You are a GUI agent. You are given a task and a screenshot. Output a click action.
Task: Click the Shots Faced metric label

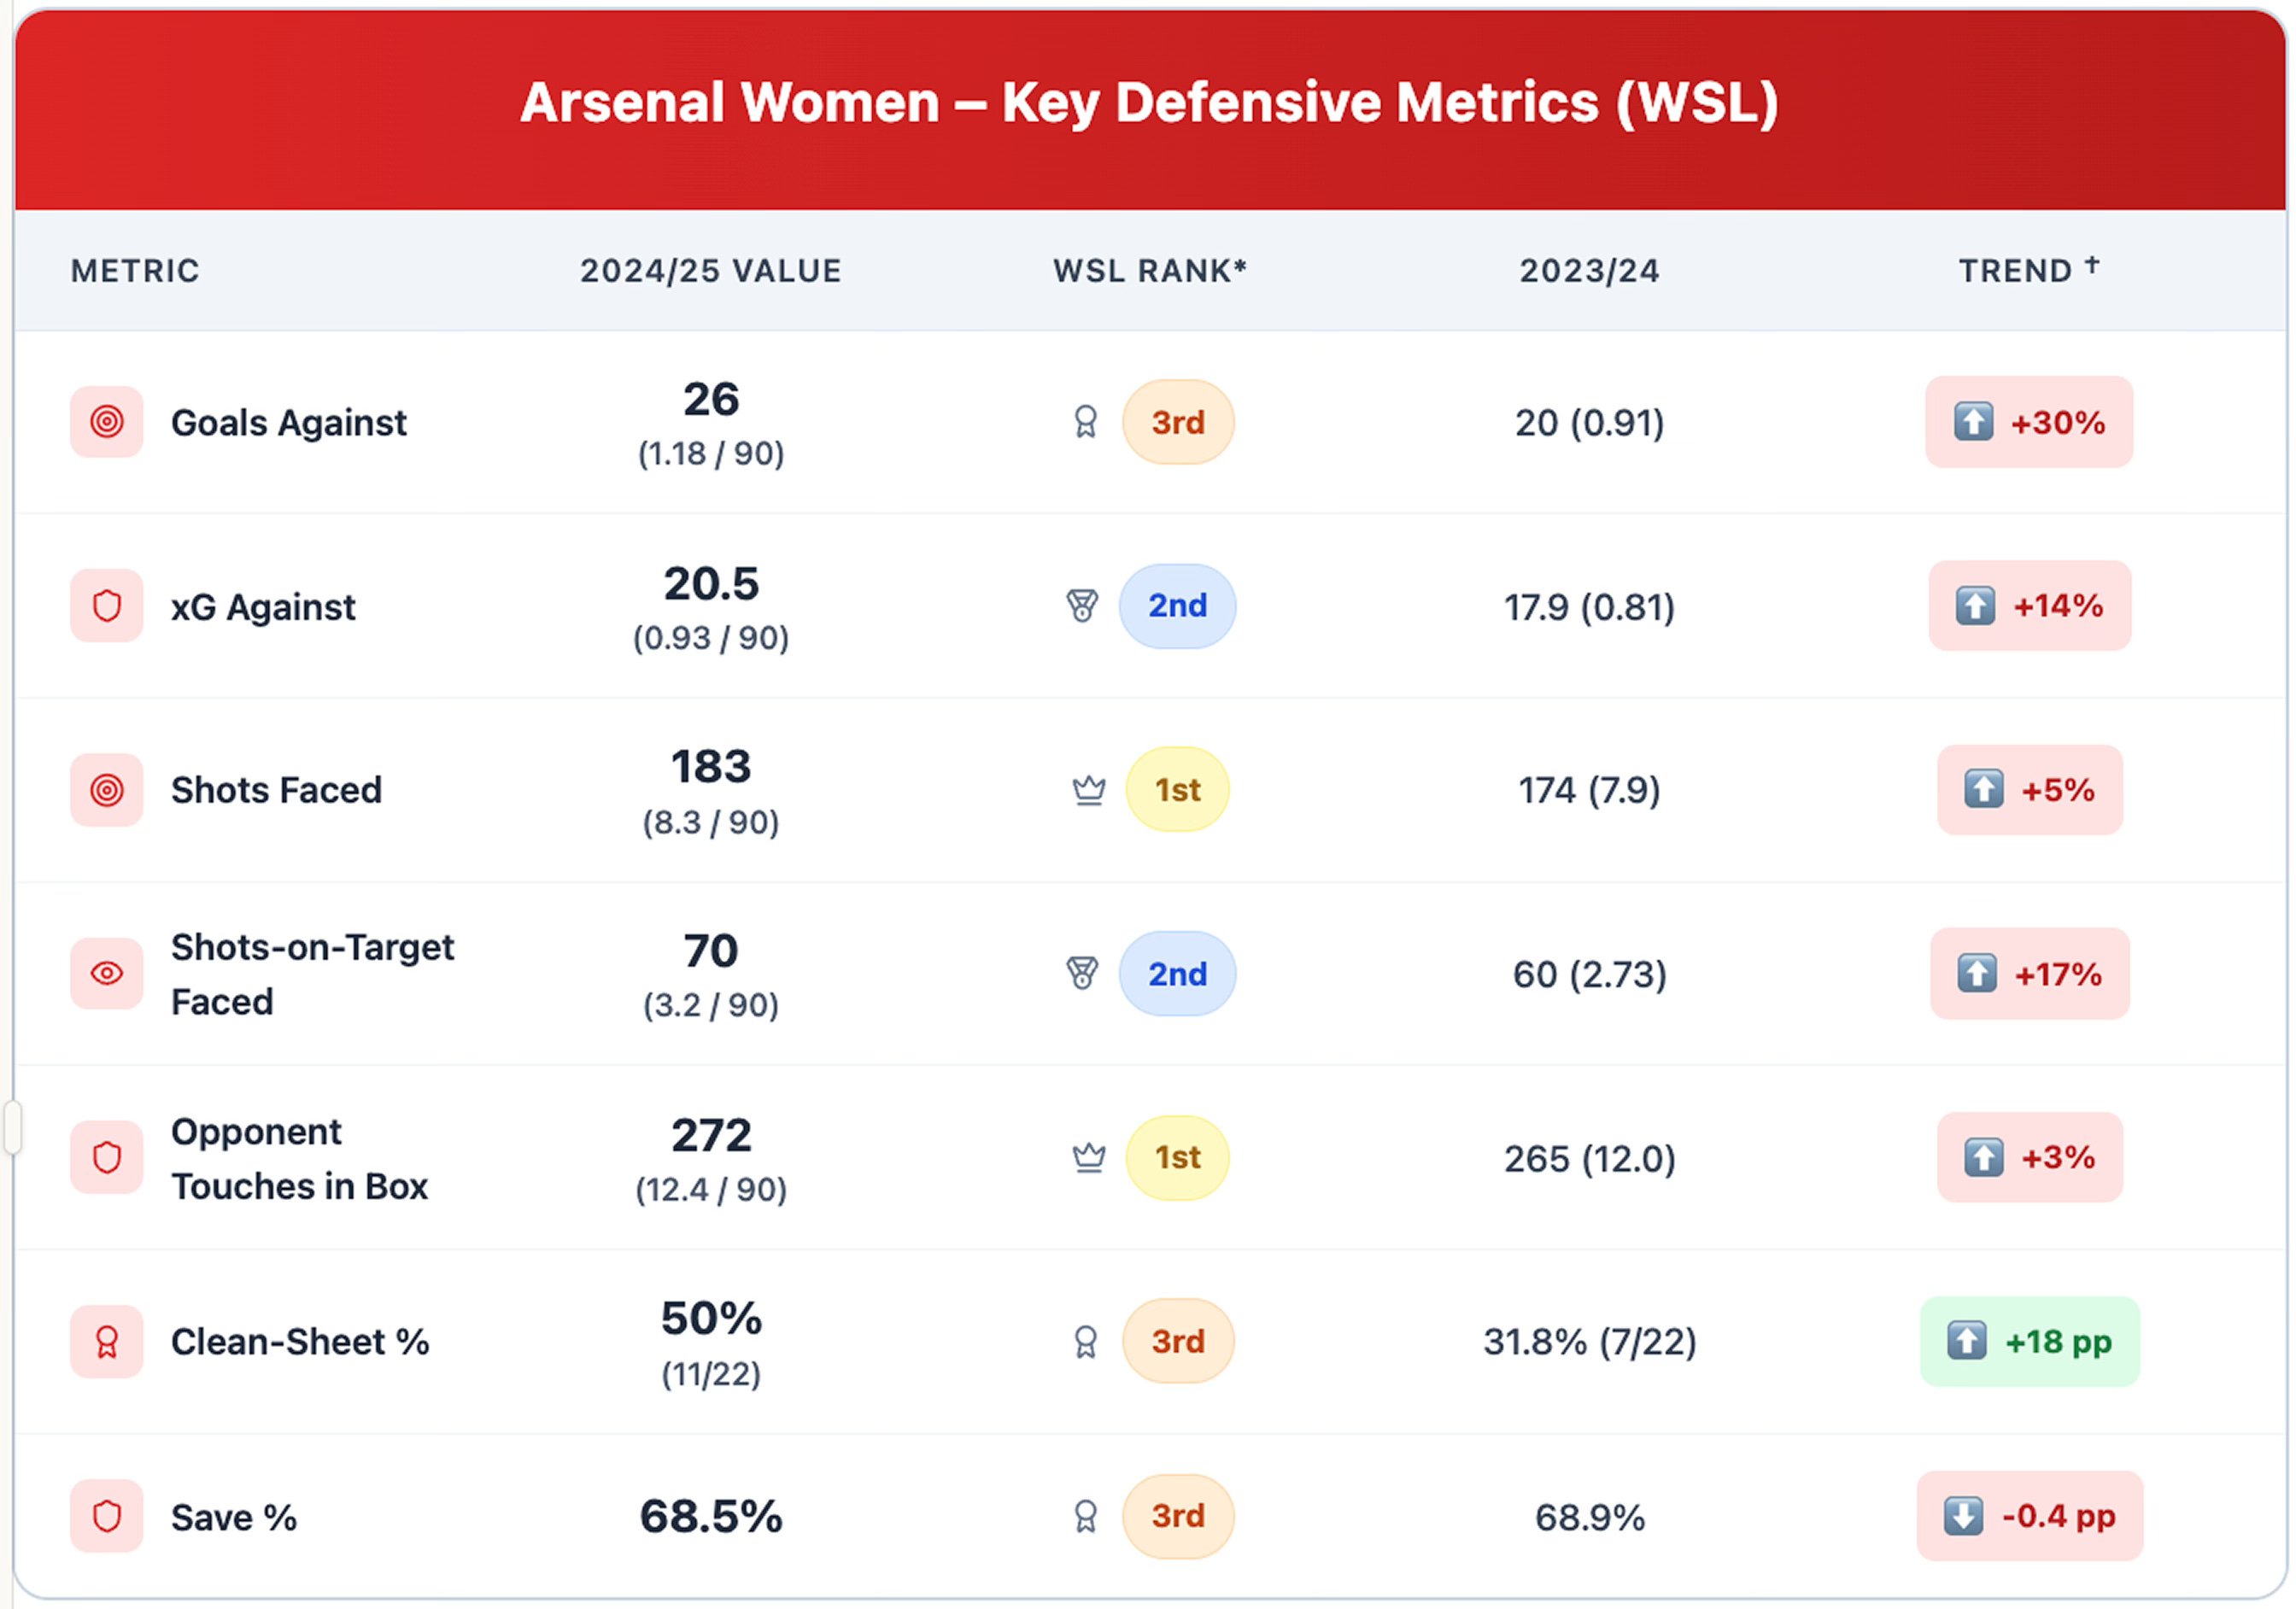pos(277,790)
